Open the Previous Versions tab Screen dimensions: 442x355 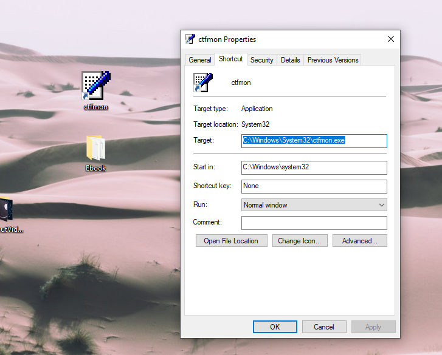pyautogui.click(x=333, y=60)
